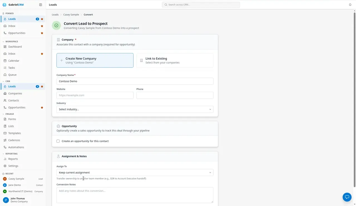Screen dimensions: 356x206
Task: Toggle the star on Workspace Inbox
Action: (42, 54)
